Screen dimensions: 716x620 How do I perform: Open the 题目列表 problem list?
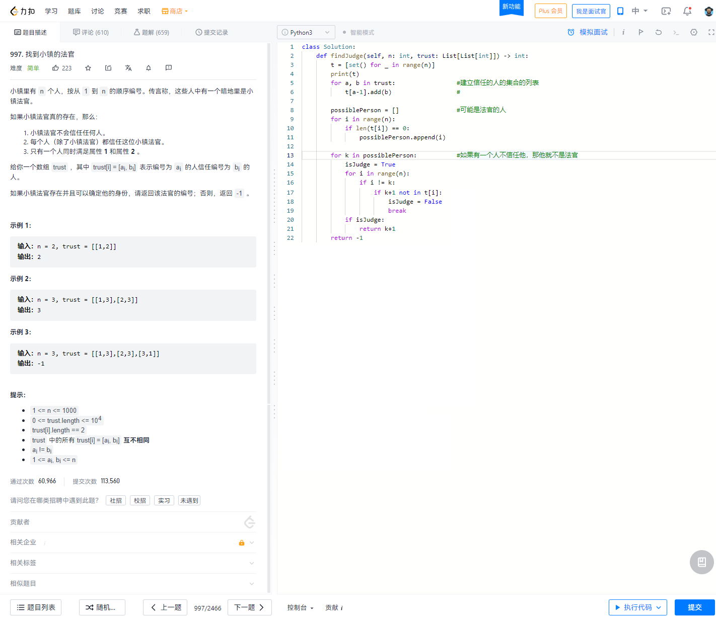coord(36,607)
